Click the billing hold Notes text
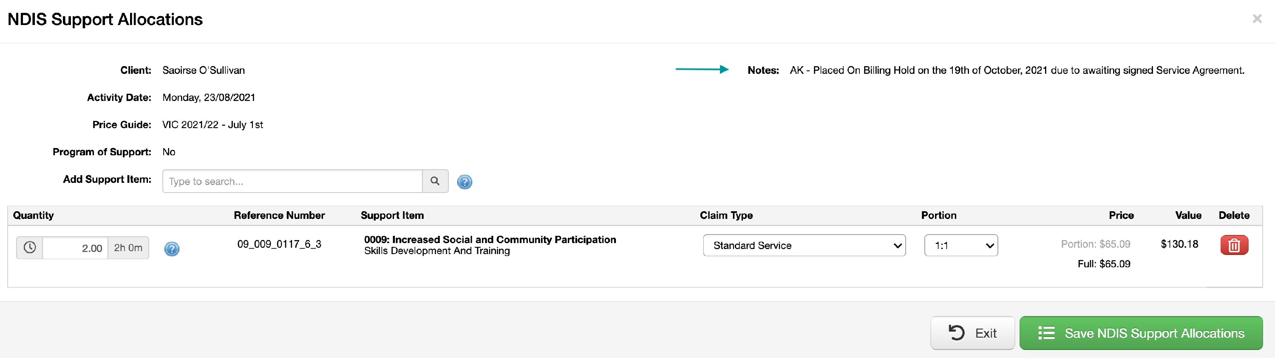The image size is (1275, 358). (1017, 70)
